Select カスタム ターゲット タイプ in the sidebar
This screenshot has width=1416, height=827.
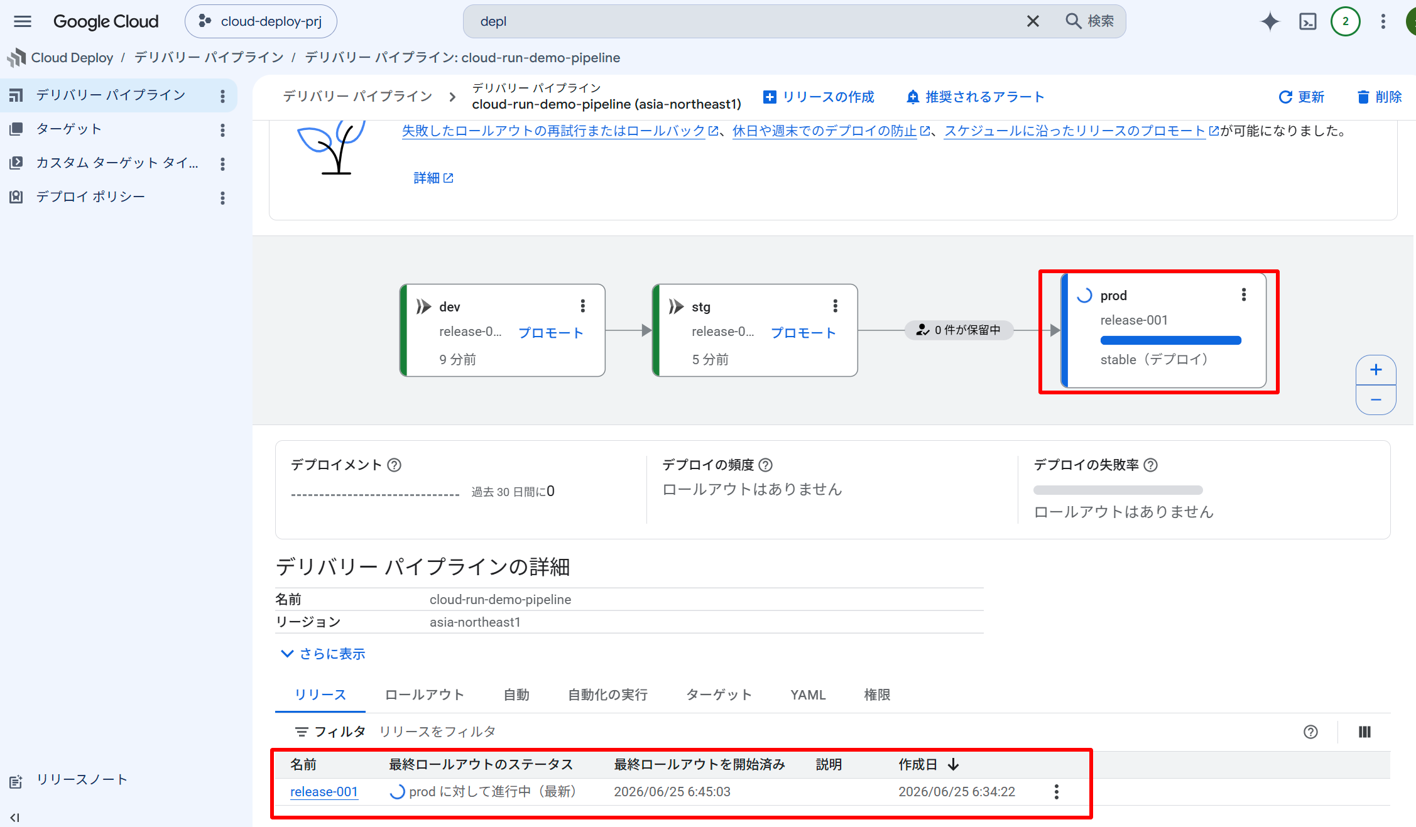point(117,163)
